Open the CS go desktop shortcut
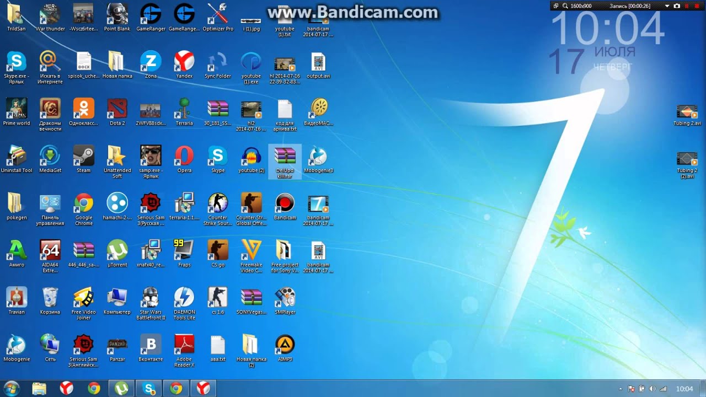The image size is (706, 397). point(218,254)
